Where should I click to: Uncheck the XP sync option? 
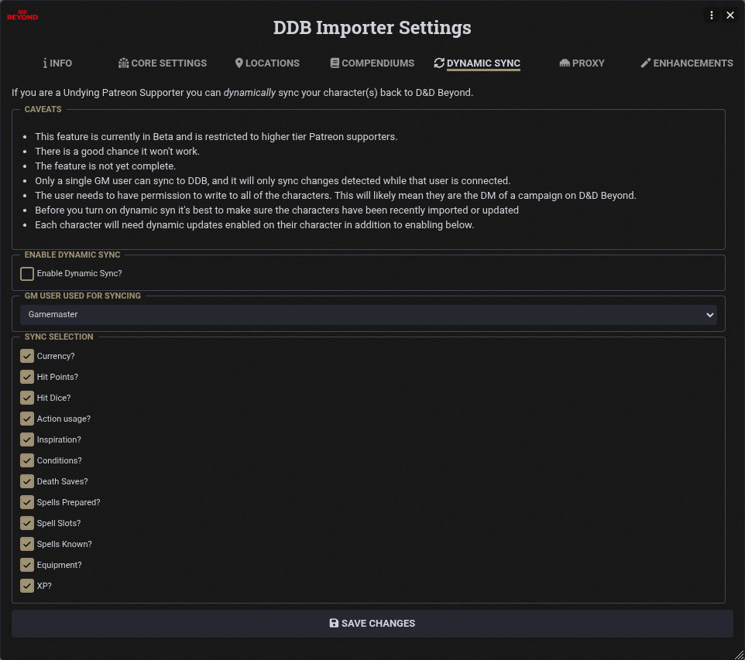[27, 586]
